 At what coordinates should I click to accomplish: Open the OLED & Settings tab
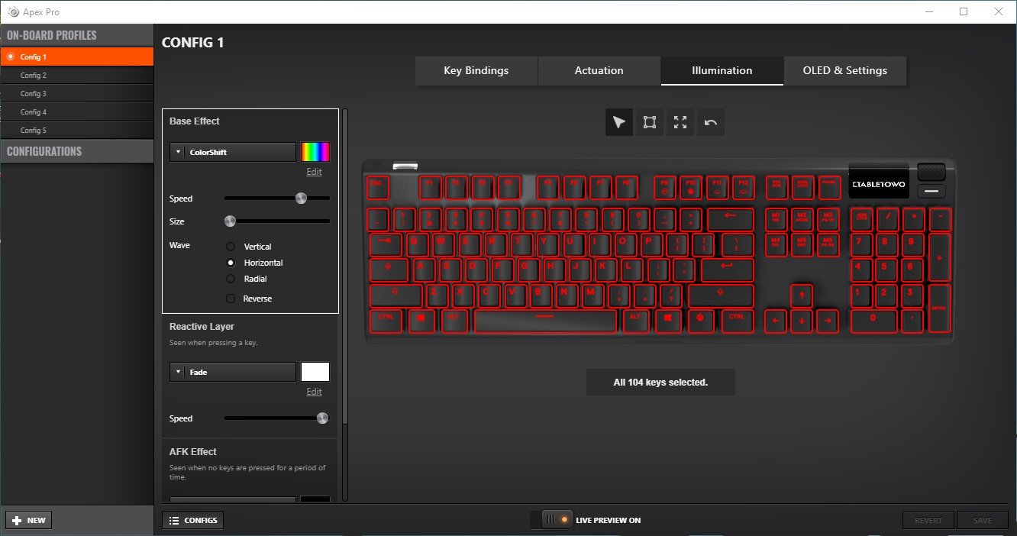point(845,70)
